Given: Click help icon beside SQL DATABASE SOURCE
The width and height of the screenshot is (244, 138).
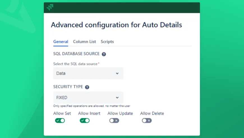Looking at the screenshot, I should (x=104, y=54).
